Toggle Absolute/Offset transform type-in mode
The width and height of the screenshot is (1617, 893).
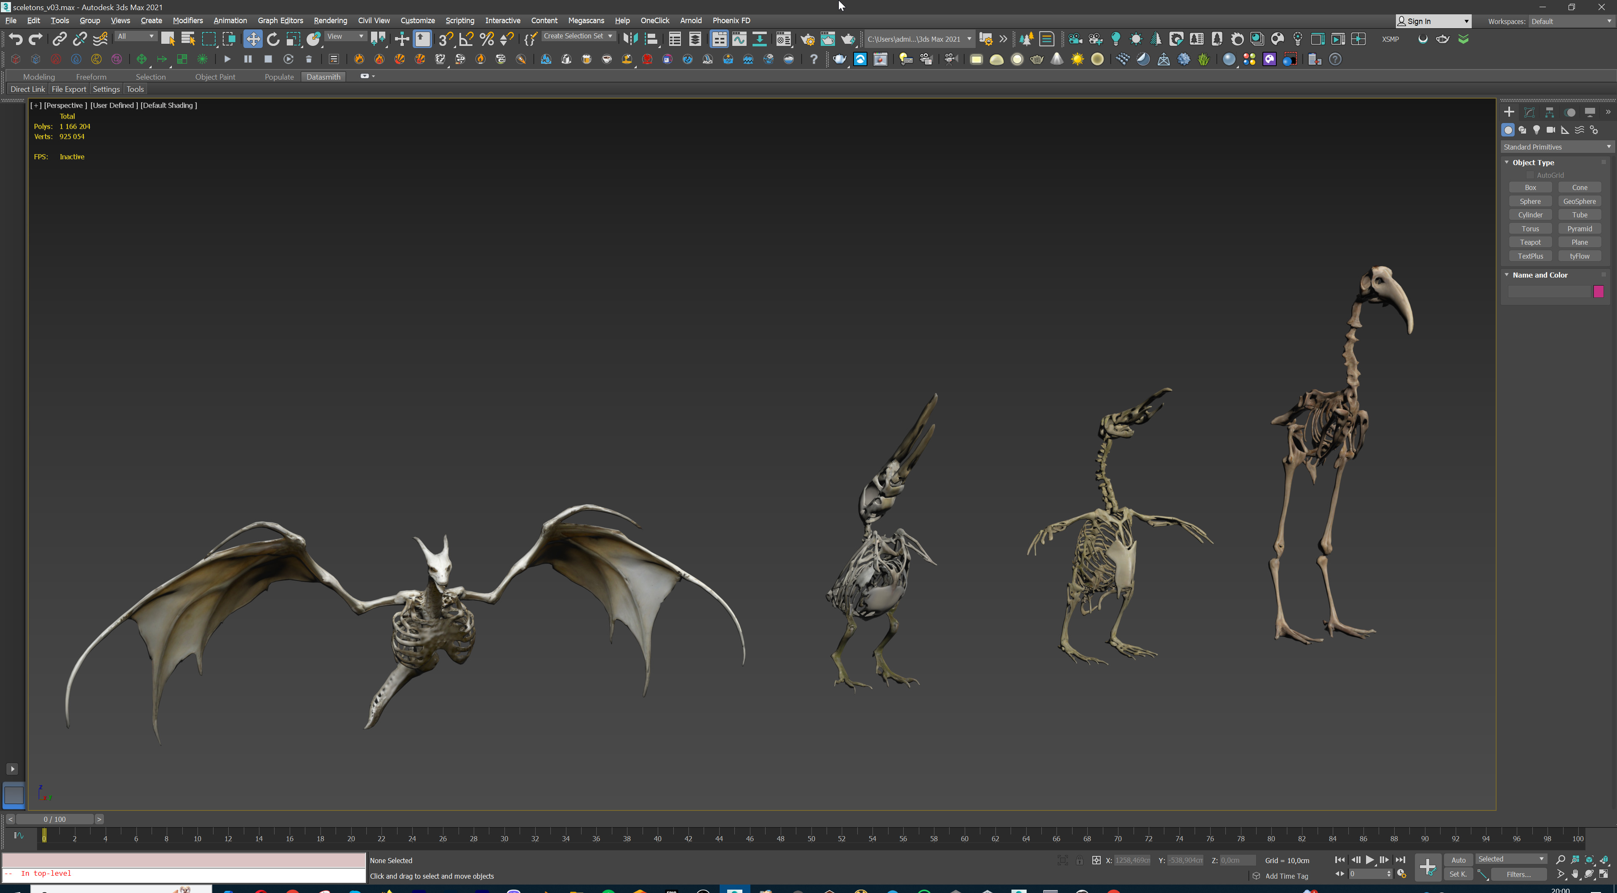(1096, 860)
